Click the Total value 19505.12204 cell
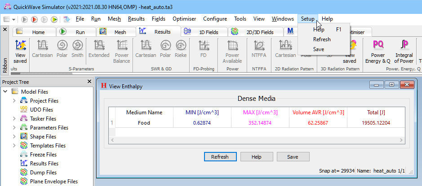The height and width of the screenshot is (186, 422). point(376,123)
